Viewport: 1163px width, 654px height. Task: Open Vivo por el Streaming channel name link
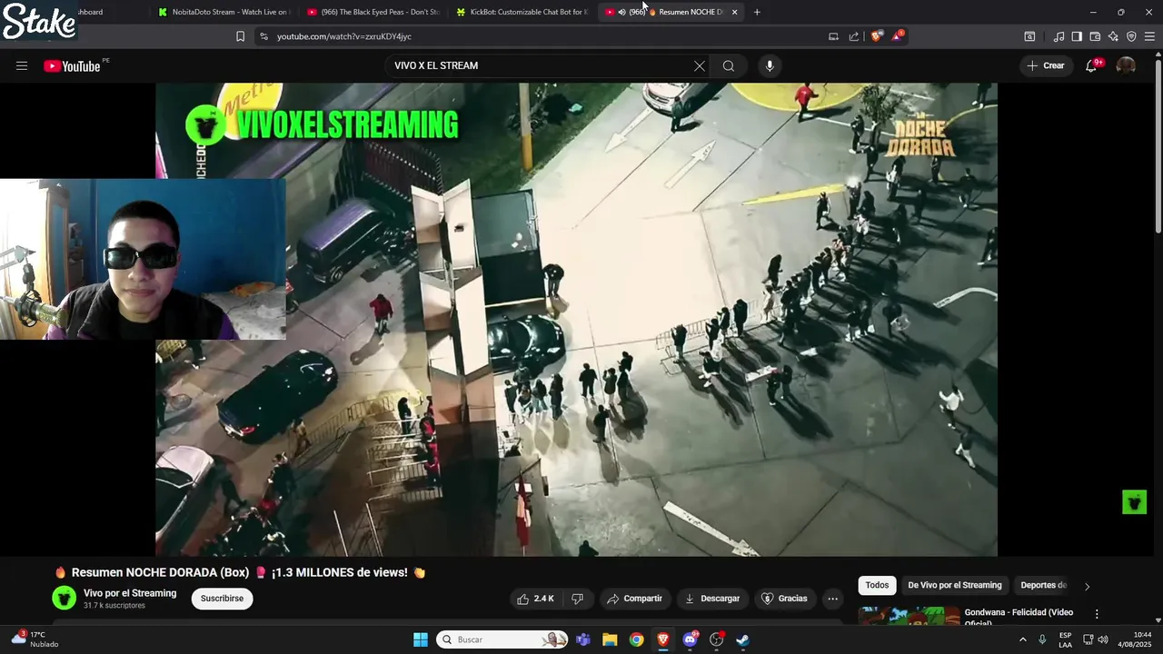130,593
